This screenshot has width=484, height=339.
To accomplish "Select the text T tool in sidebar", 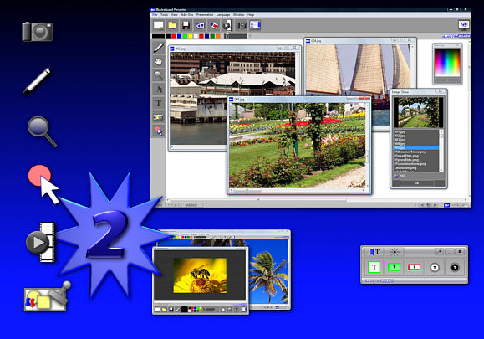I will 159,103.
